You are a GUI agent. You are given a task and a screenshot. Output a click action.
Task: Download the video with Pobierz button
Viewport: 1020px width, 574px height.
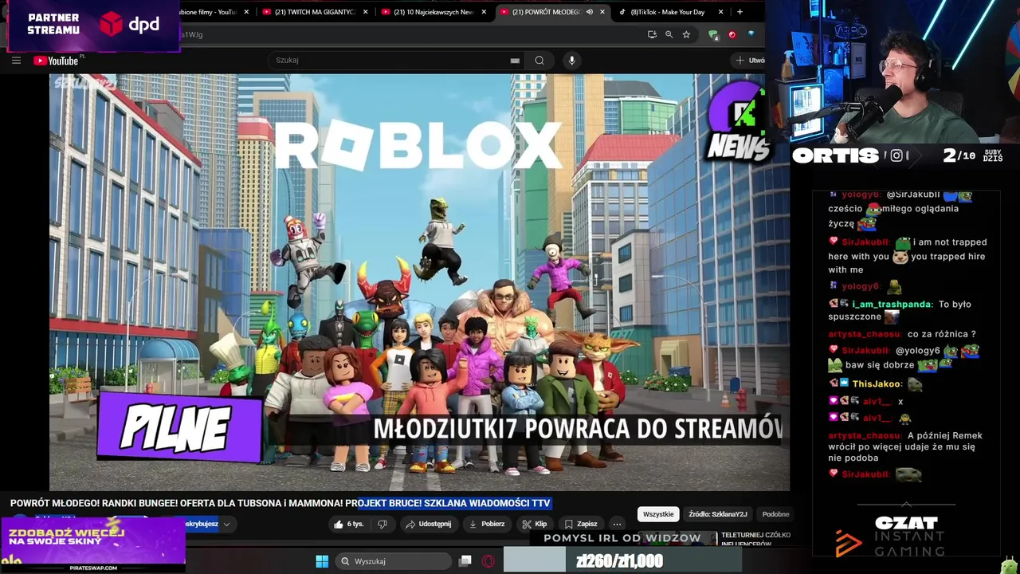(486, 524)
